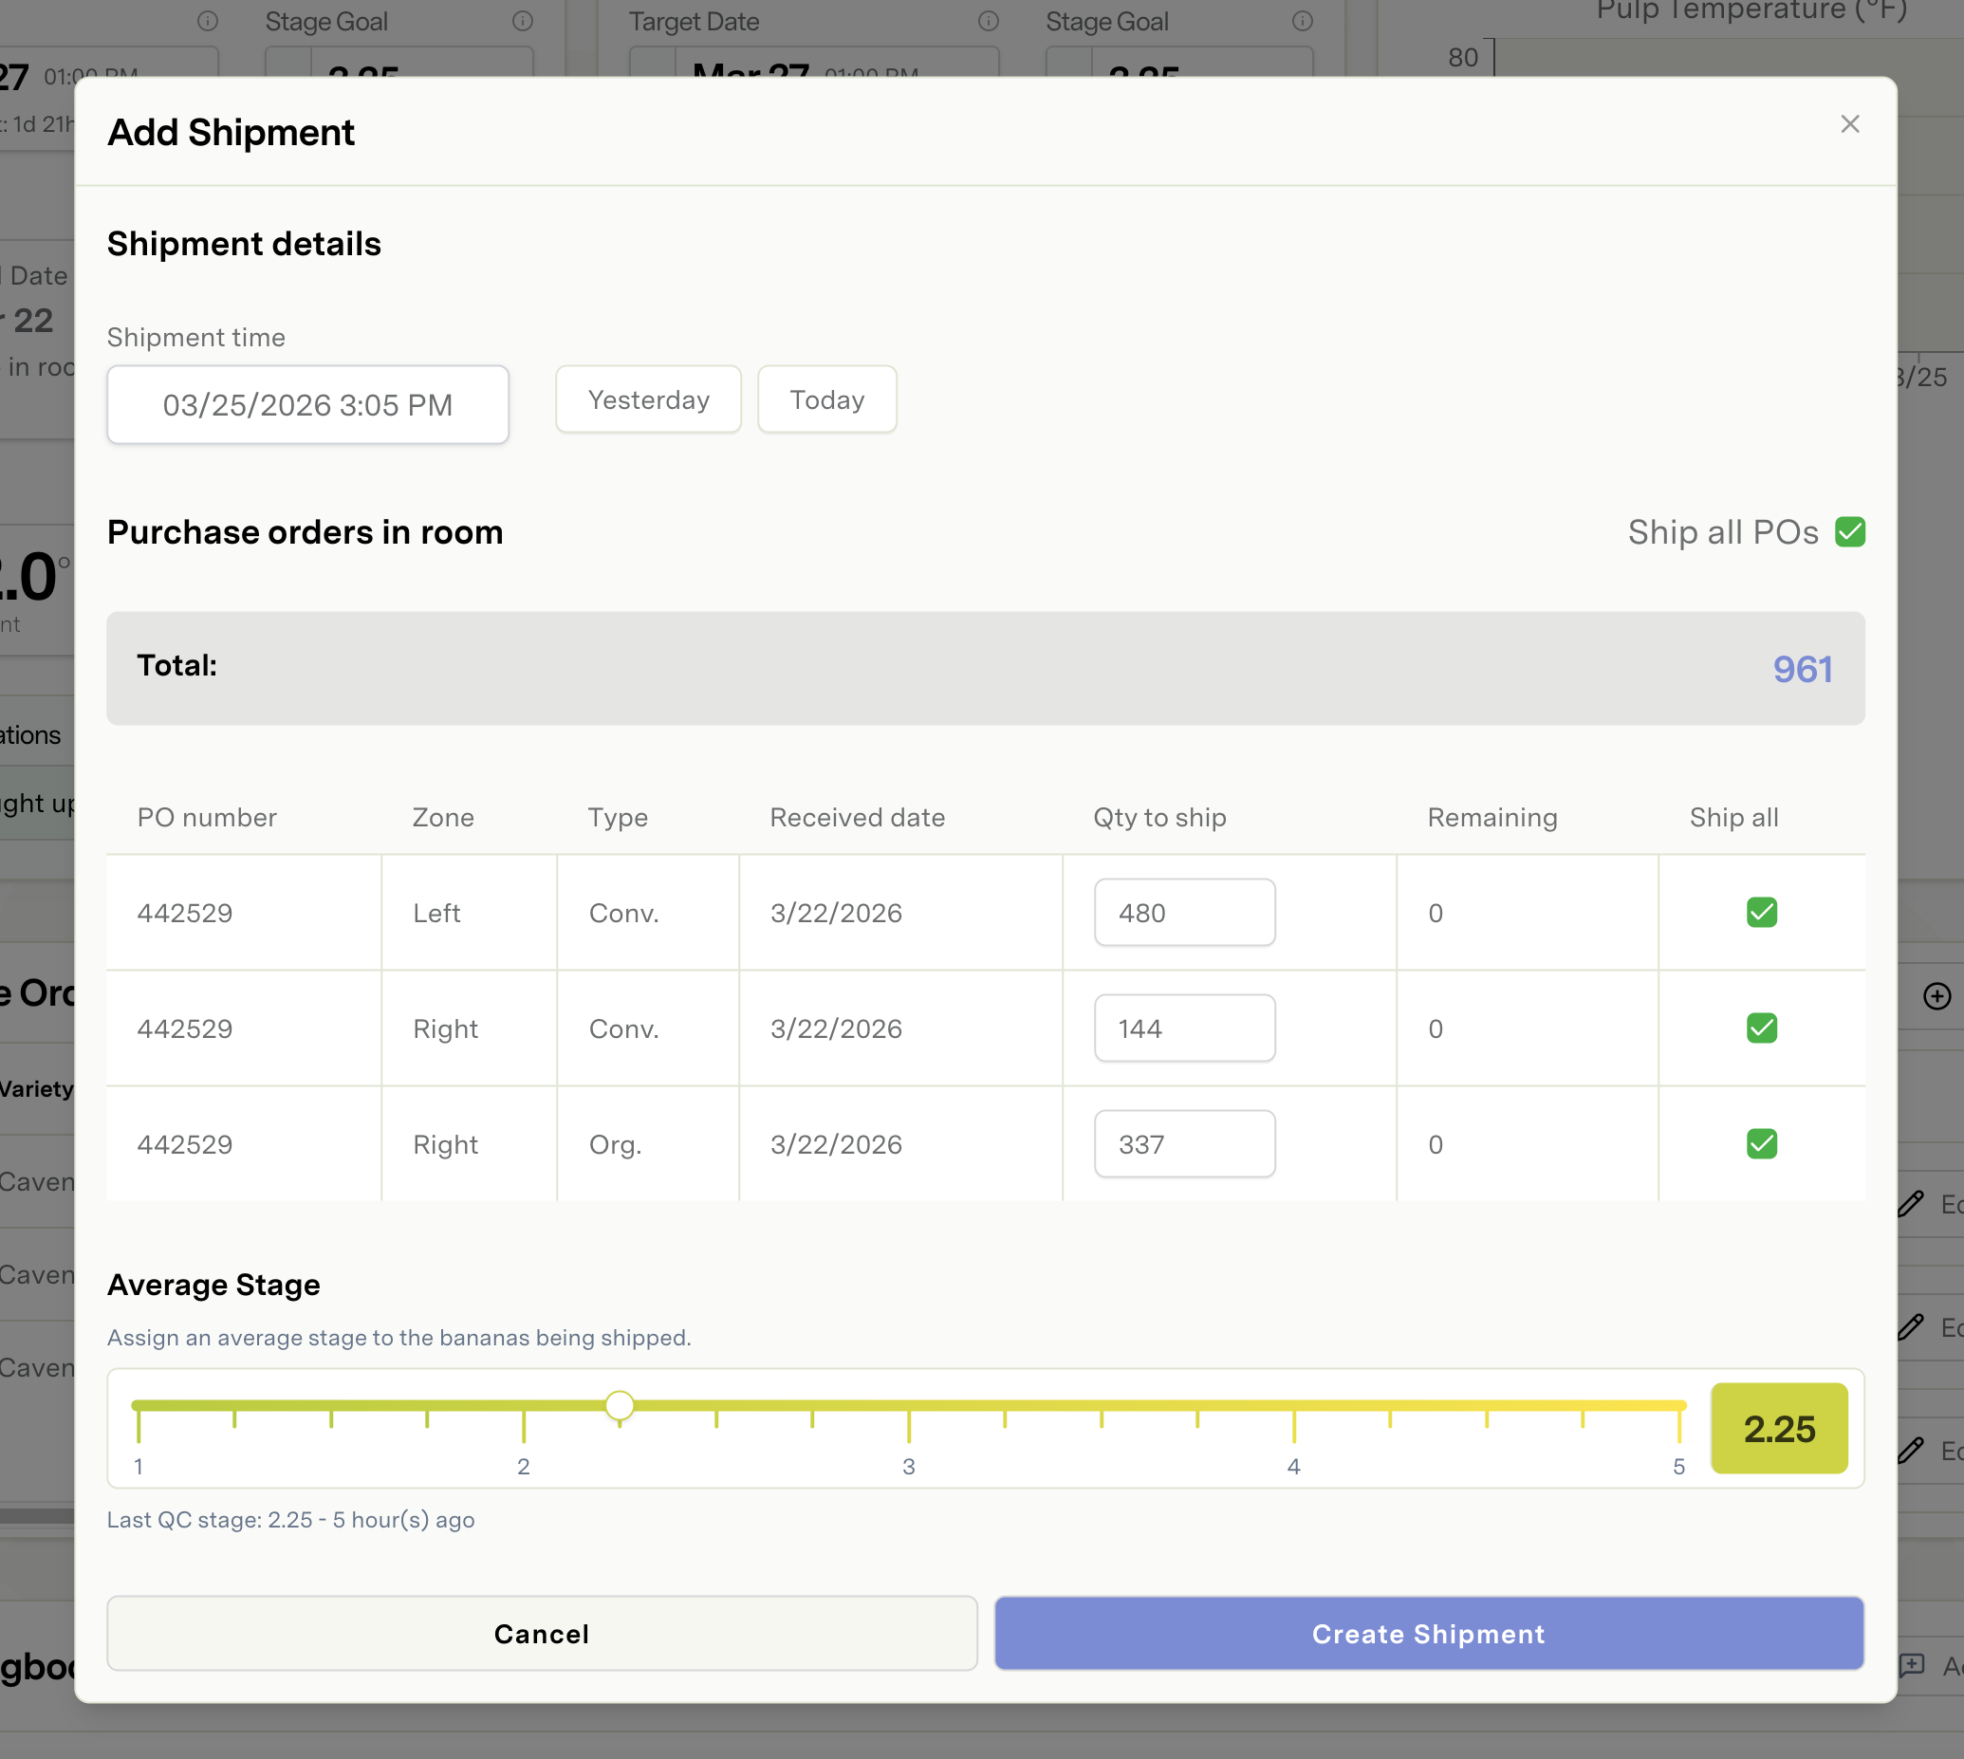1964x1759 pixels.
Task: Click the add comment icon at bottom right
Action: (x=1912, y=1664)
